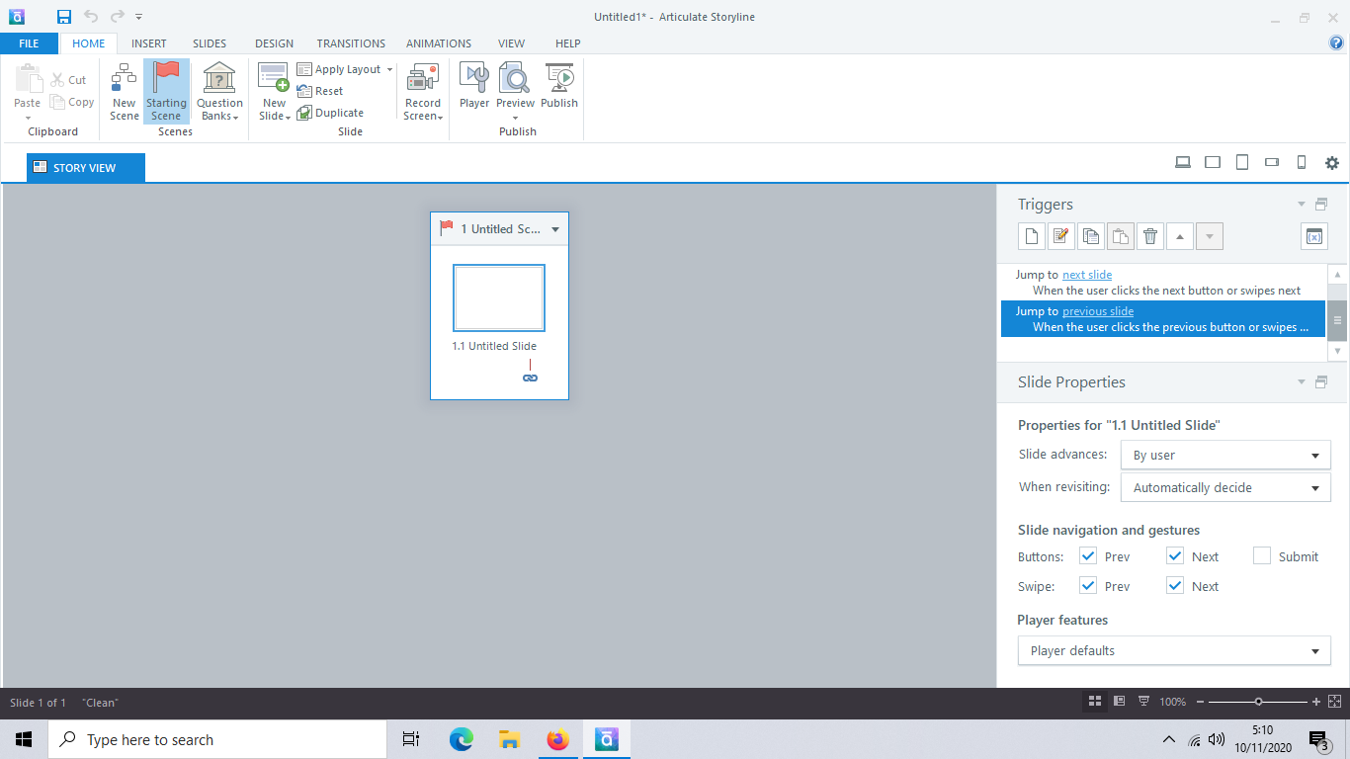Select the phone portrait preview icon
This screenshot has height=759, width=1350.
1301,161
